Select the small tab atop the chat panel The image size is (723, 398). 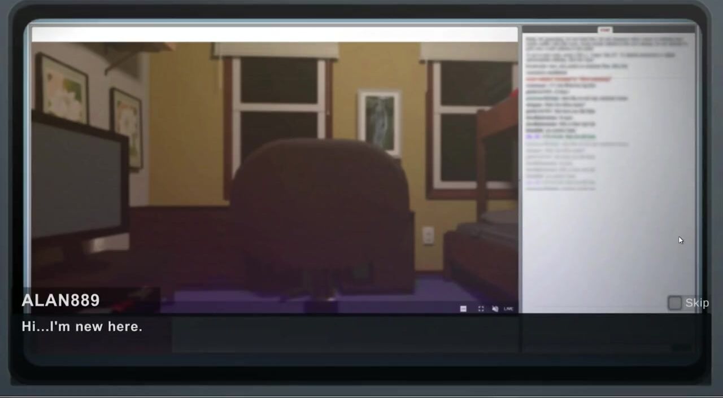click(605, 30)
